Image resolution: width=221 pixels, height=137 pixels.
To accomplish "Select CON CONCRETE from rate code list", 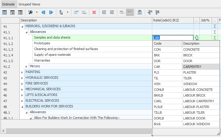I will (186, 49).
